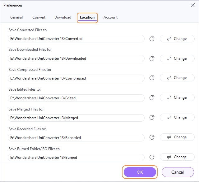Close the Preferences dialog window
The image size is (199, 182).
[x=192, y=5]
